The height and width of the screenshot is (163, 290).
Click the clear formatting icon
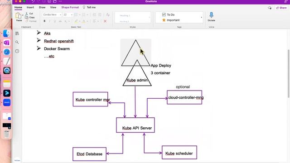click(108, 15)
